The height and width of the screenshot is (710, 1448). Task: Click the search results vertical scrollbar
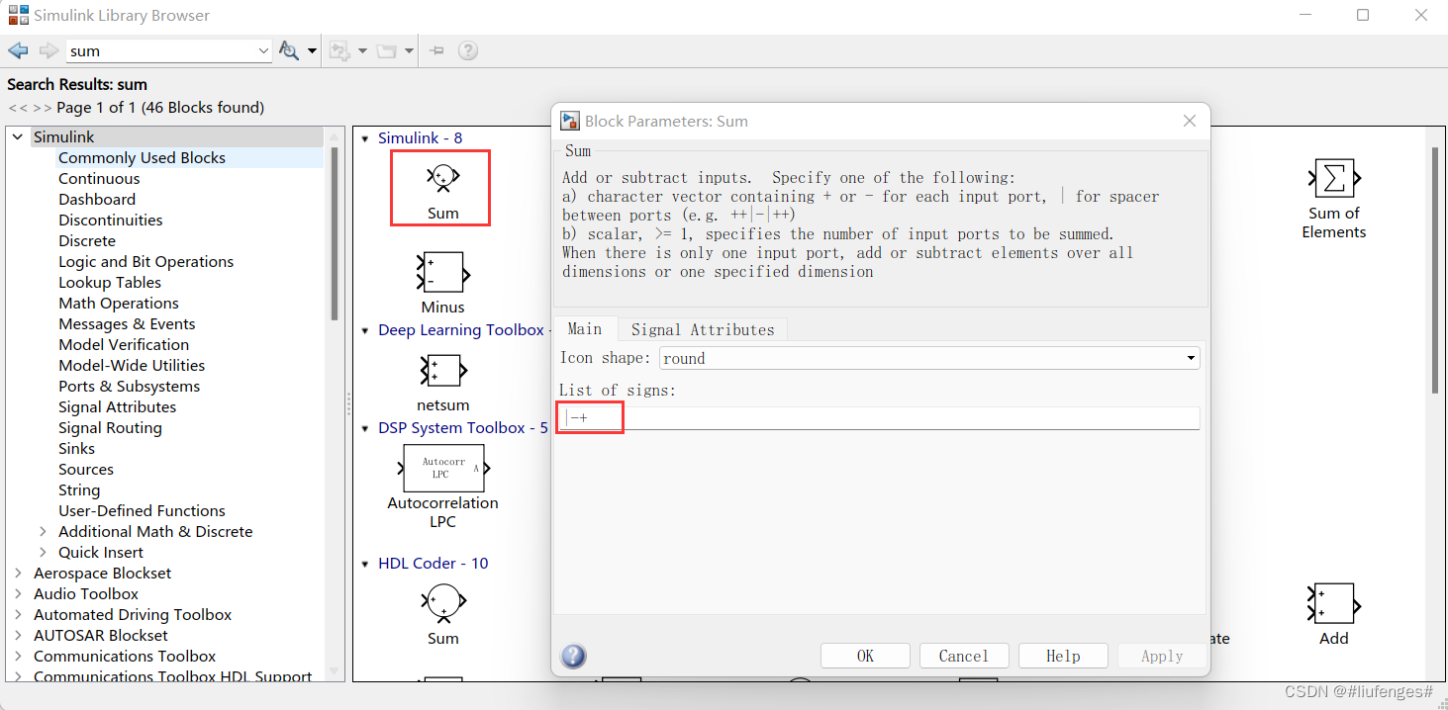pyautogui.click(x=1433, y=270)
